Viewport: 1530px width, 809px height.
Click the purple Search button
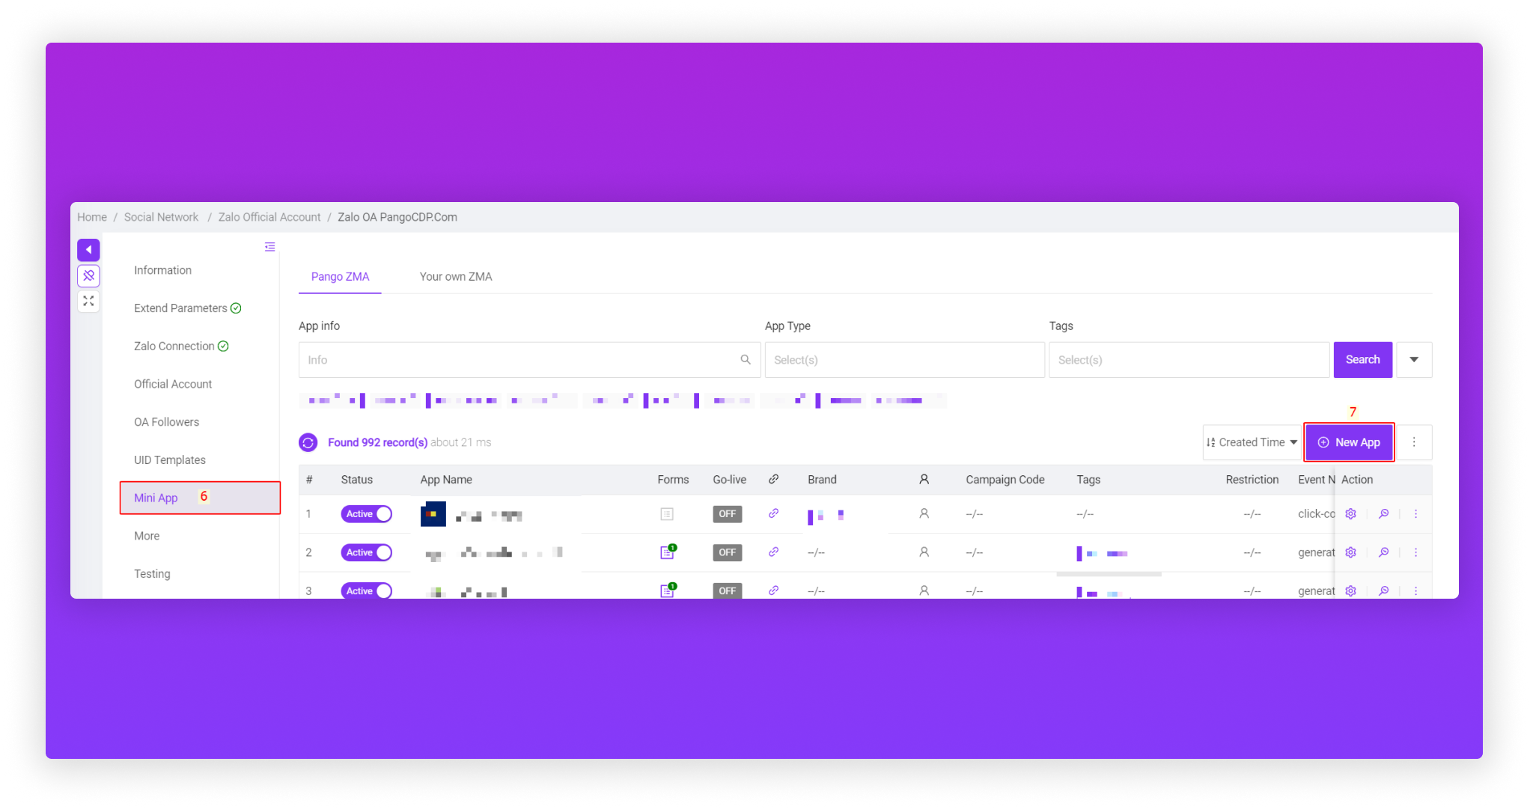point(1362,360)
